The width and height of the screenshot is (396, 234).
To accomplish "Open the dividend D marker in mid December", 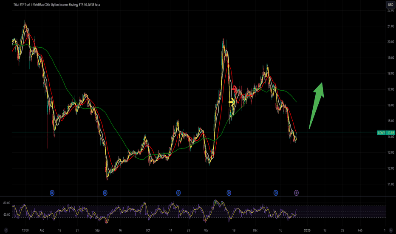I will (275, 193).
